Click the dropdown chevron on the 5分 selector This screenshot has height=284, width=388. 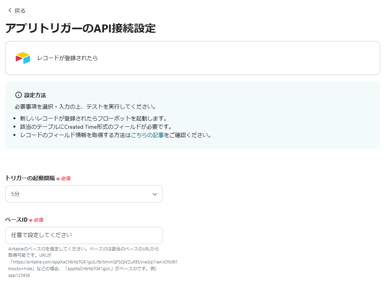point(155,194)
